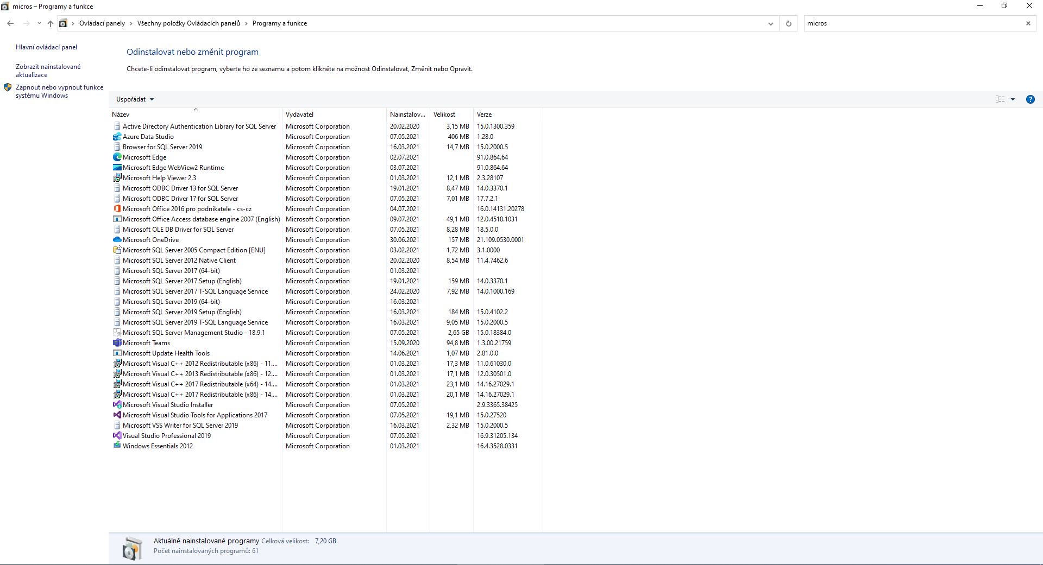Click the 2,65 GB size cell
Viewport: 1043px width, 565px height.
[x=458, y=333]
